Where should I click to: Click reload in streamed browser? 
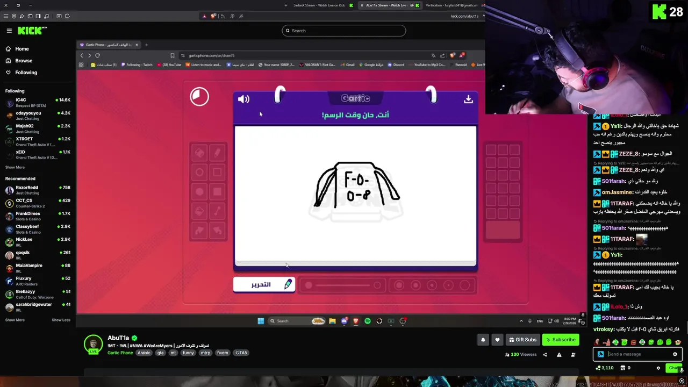(x=97, y=55)
